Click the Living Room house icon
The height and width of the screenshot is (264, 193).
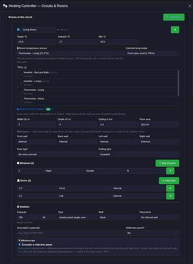pyautogui.click(x=19, y=30)
